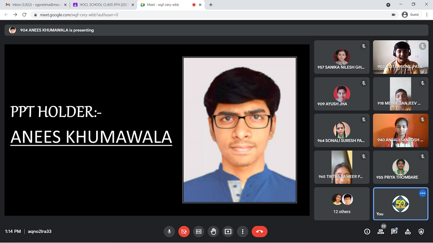
Task: Mute the microphone in the call controls
Action: click(170, 231)
